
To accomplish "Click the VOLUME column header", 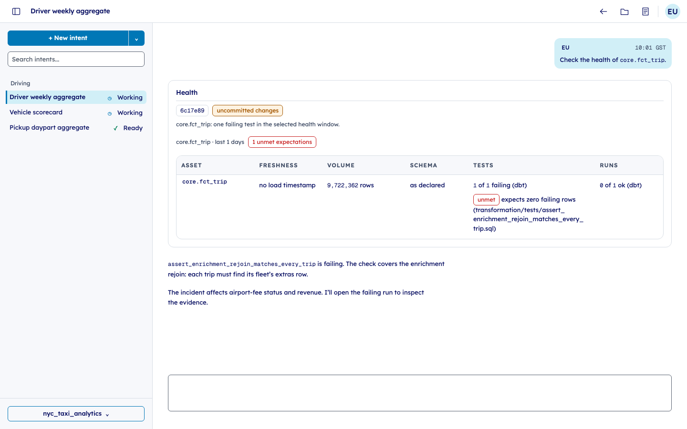I will pos(341,165).
